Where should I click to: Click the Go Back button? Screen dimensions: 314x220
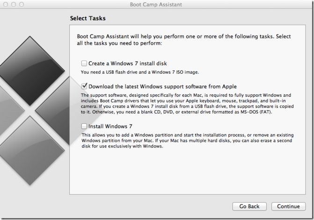pyautogui.click(x=249, y=206)
